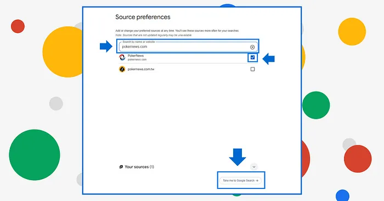Viewport: 384px width, 201px height.
Task: Click the 'pokernews.com' subtitle under PokerNews
Action: tap(137, 59)
